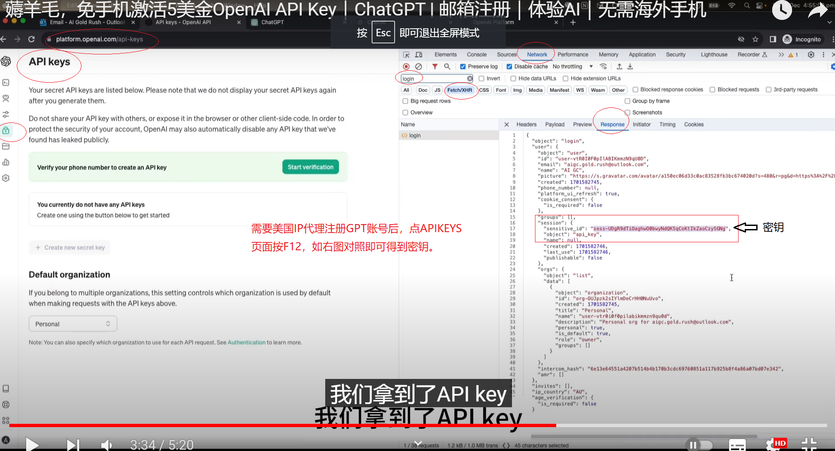Open the Headers tab of request
The image size is (835, 451).
tap(526, 125)
